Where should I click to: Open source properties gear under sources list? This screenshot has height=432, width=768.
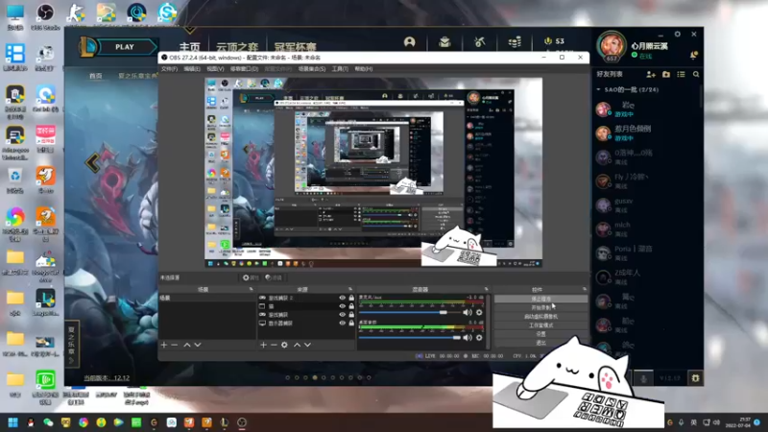[284, 345]
